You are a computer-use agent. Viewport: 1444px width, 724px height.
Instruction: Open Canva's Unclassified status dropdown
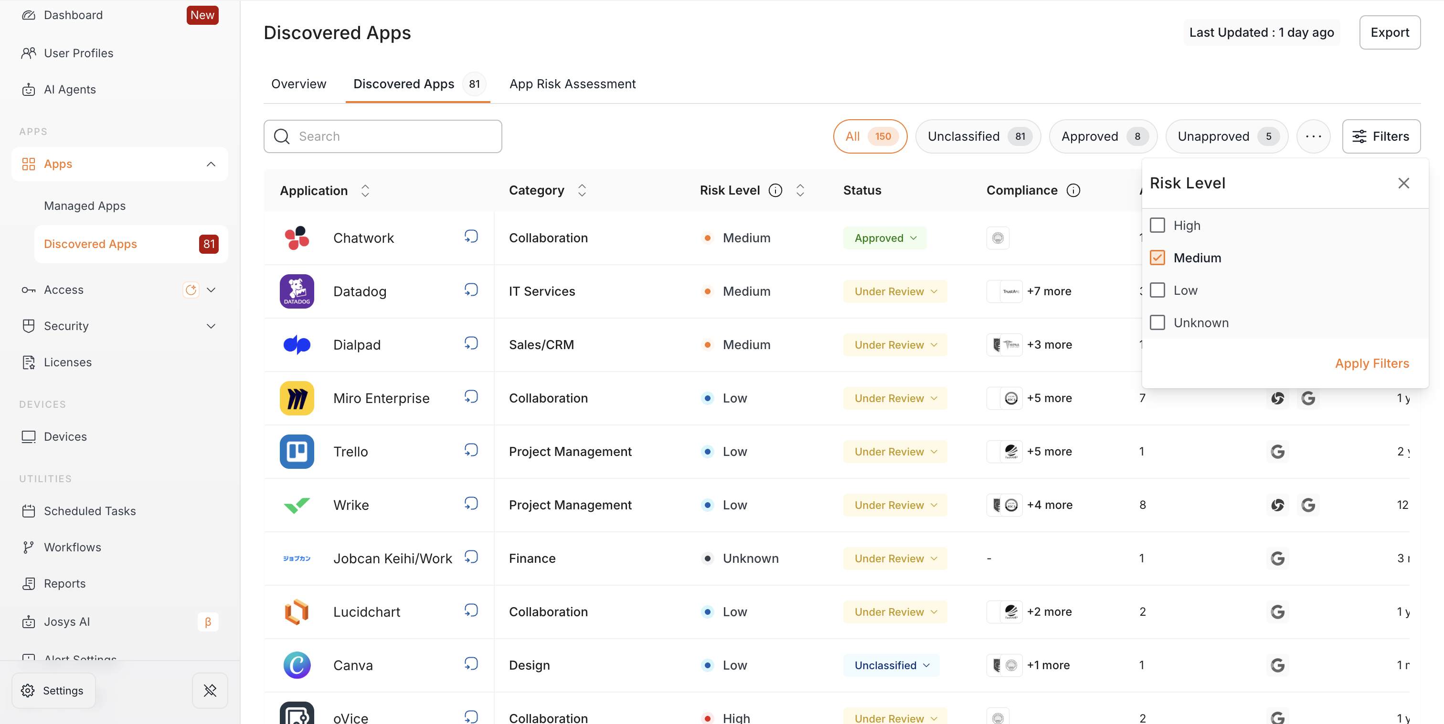point(892,665)
